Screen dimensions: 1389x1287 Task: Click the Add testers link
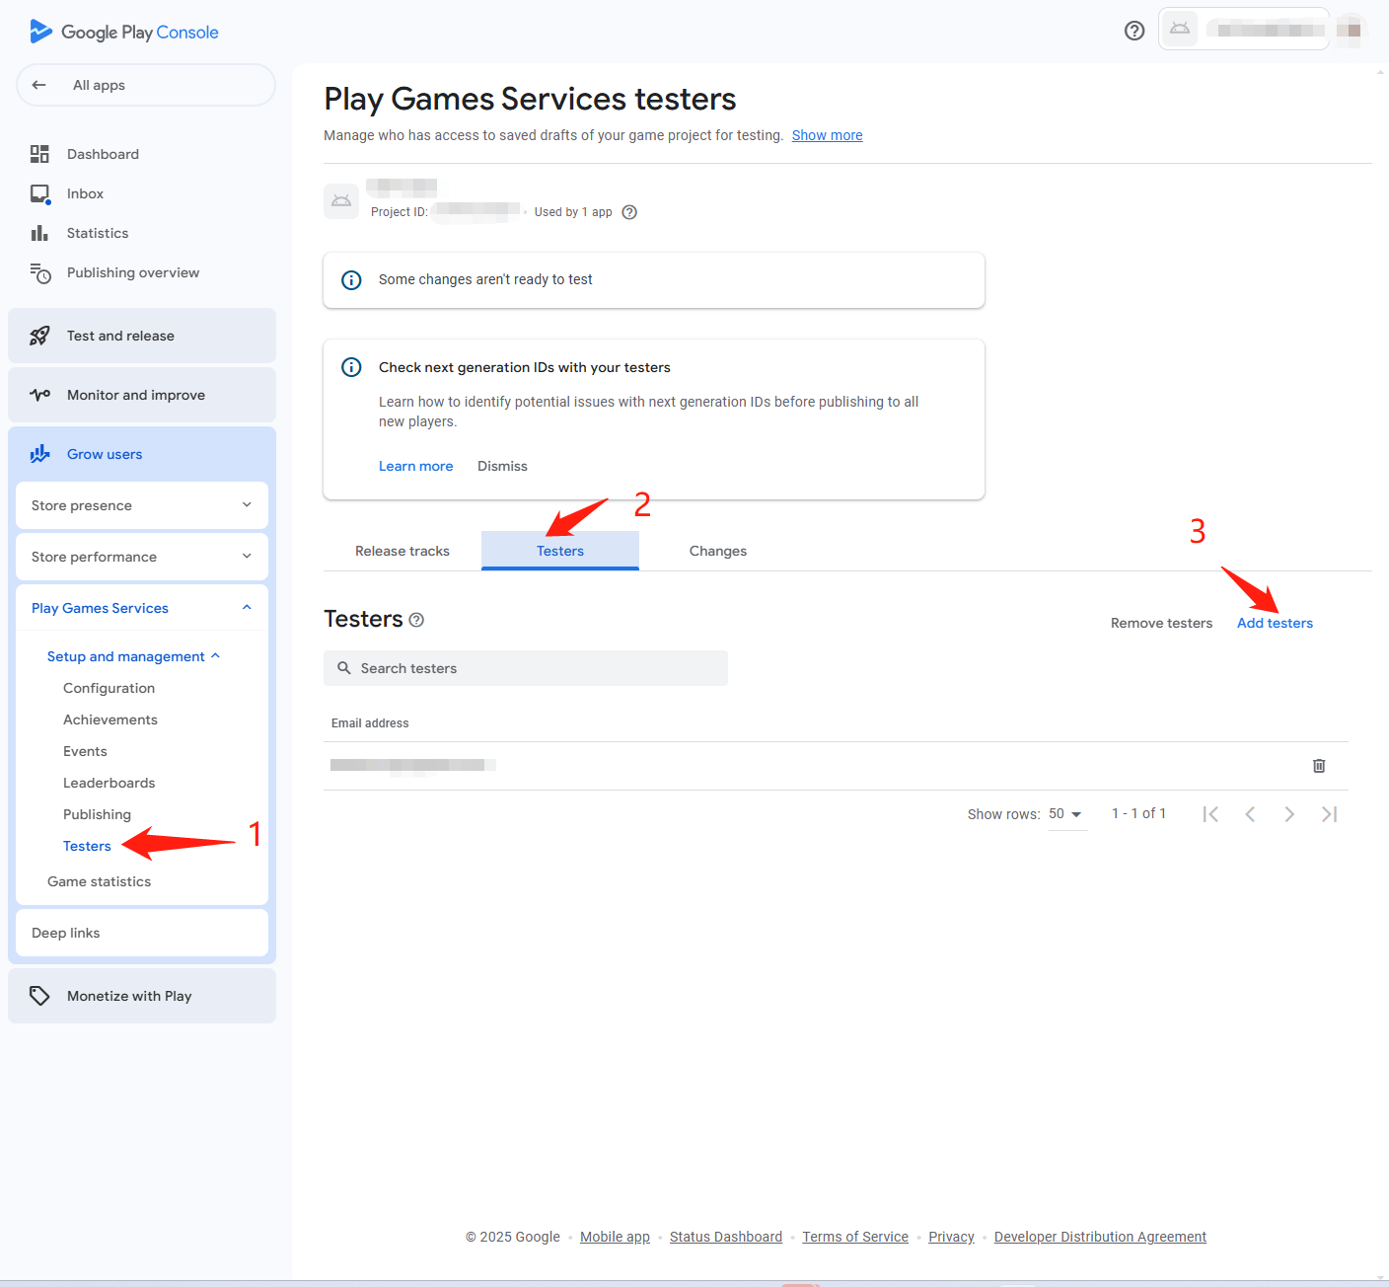point(1275,623)
